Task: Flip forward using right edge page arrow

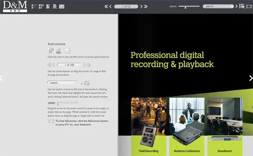Action: [x=251, y=78]
